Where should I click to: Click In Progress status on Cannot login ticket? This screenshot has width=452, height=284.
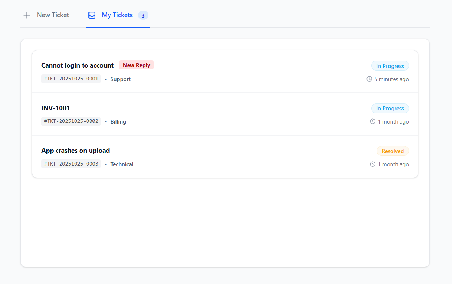pos(390,66)
